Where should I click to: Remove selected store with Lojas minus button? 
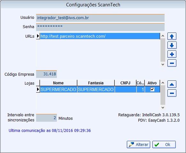[x=172, y=93]
